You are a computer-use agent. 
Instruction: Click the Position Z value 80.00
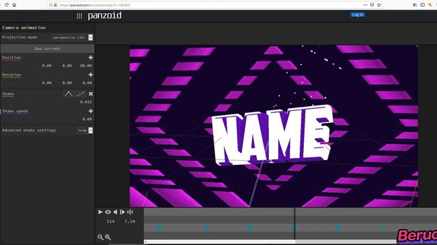coord(86,66)
